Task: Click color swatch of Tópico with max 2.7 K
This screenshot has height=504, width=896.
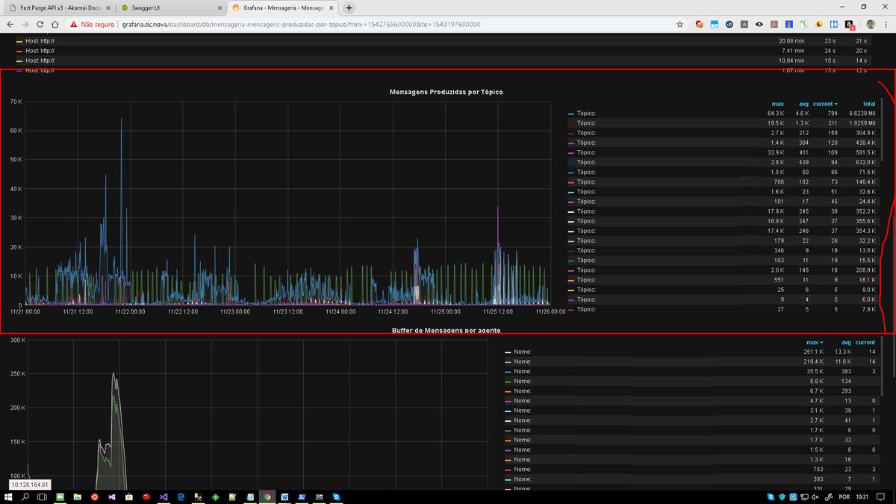Action: pos(571,133)
